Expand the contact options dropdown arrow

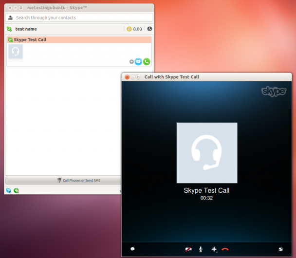tap(131, 62)
